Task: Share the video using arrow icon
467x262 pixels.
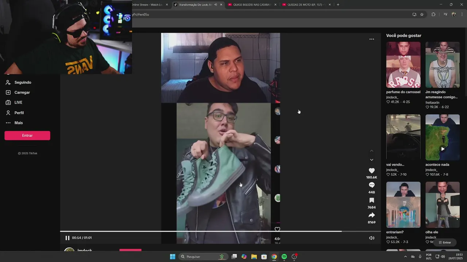Action: 371,215
